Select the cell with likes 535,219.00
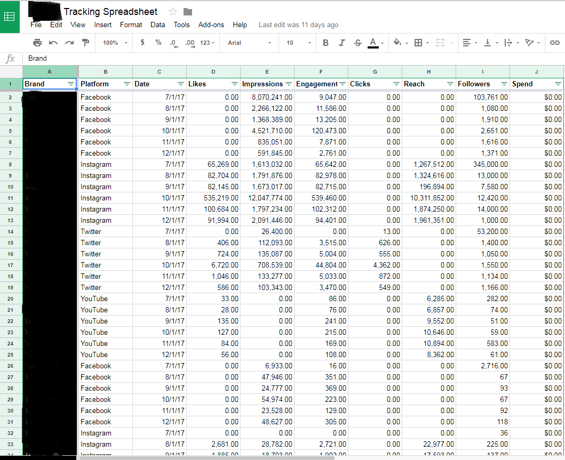 213,198
